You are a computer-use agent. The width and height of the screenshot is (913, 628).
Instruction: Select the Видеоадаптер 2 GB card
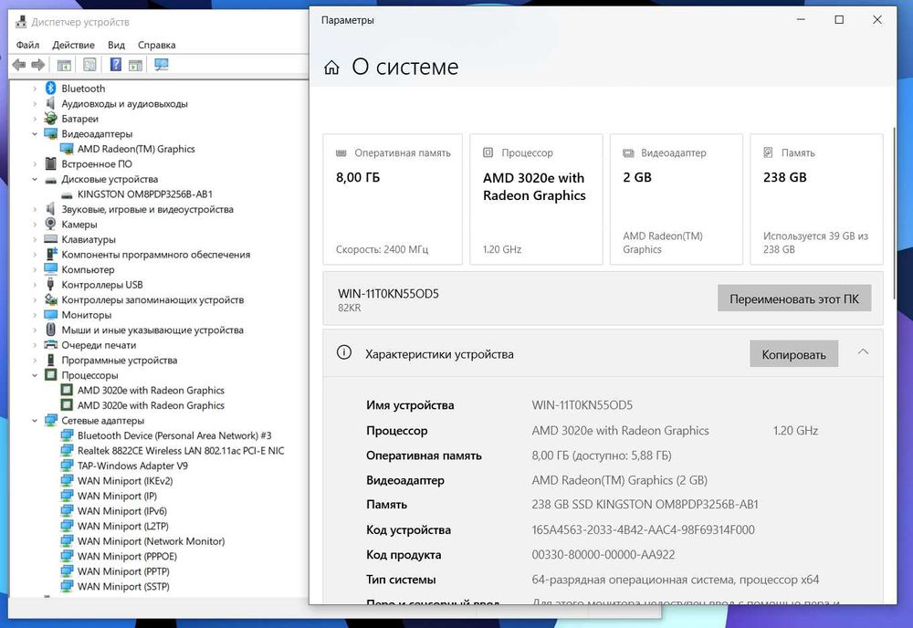[x=677, y=199]
